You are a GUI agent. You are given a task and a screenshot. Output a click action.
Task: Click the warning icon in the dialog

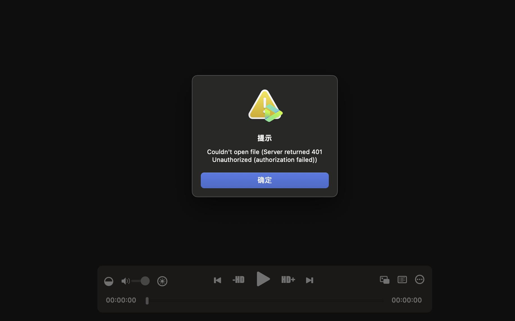(265, 106)
